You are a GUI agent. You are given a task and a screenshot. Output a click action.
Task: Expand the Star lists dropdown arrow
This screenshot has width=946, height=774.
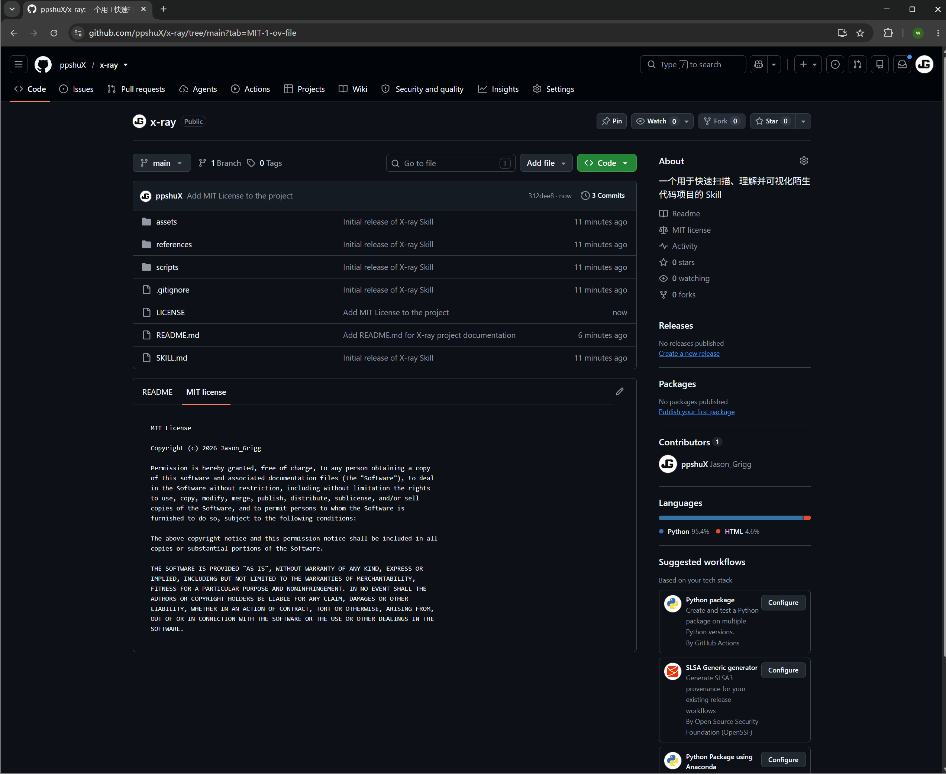803,121
